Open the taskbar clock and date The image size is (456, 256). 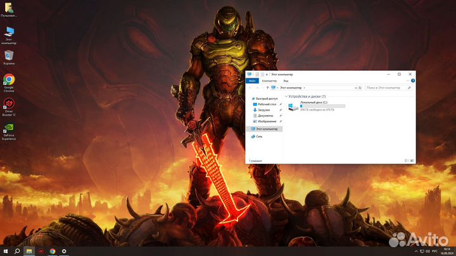(447, 252)
